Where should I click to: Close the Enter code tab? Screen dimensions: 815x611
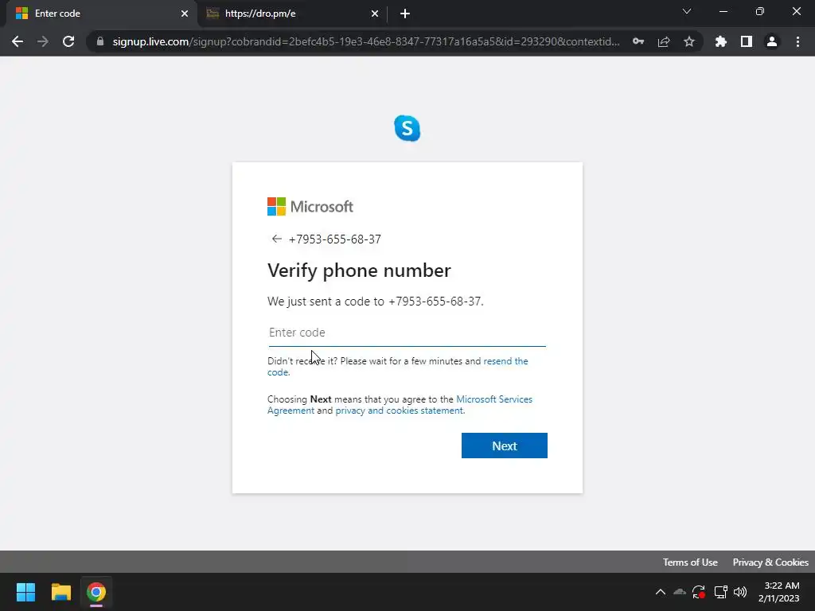tap(185, 14)
